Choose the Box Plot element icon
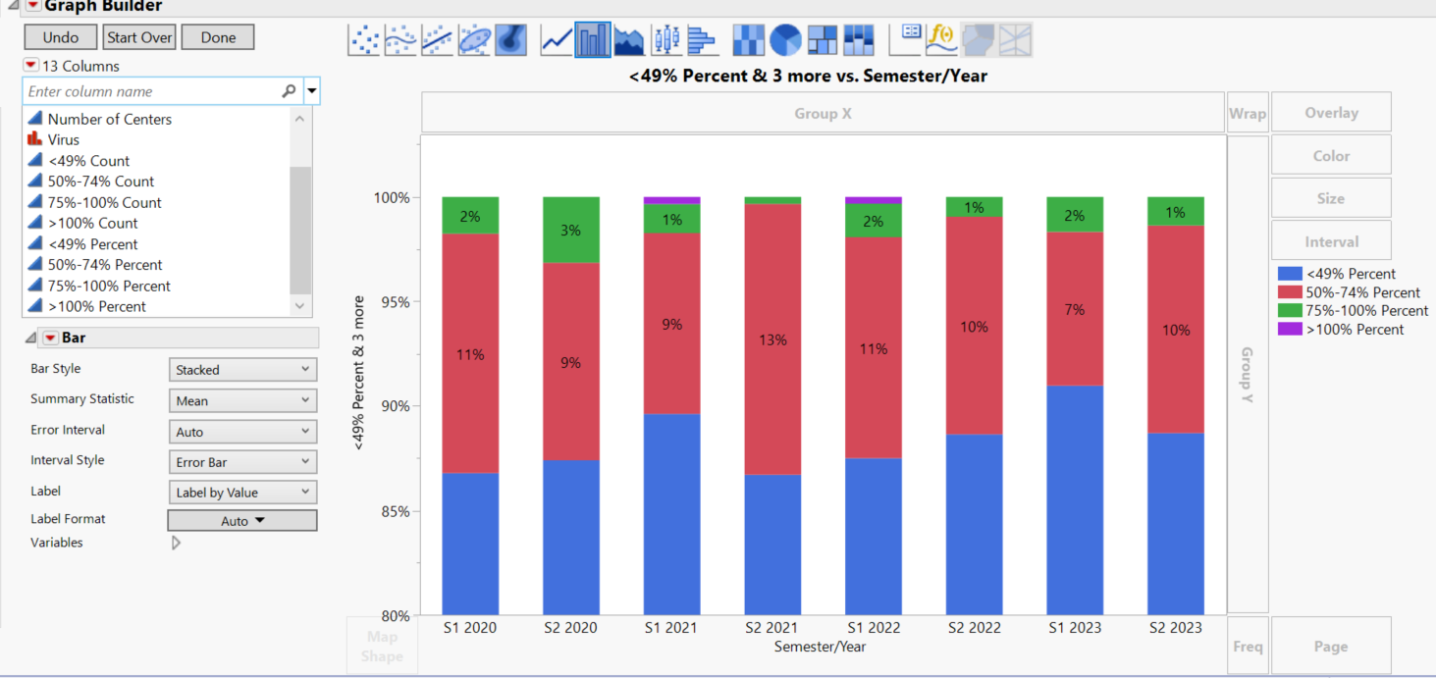 pos(665,39)
